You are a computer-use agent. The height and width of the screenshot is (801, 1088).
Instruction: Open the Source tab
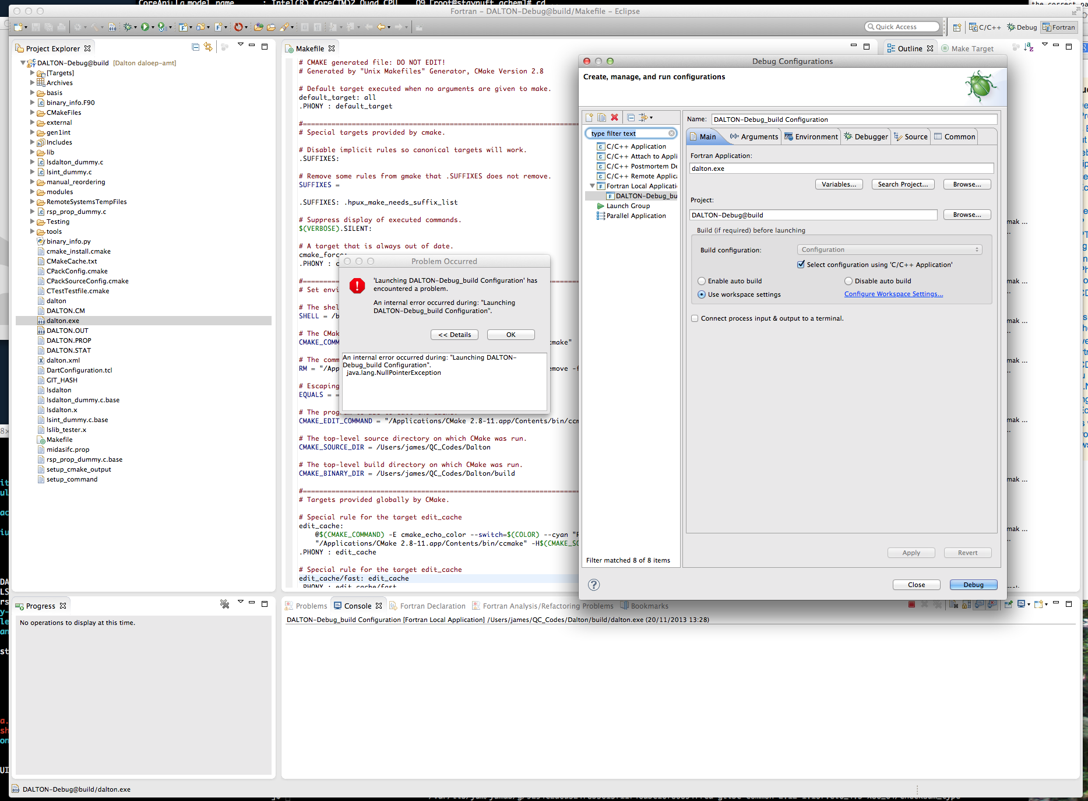[911, 136]
